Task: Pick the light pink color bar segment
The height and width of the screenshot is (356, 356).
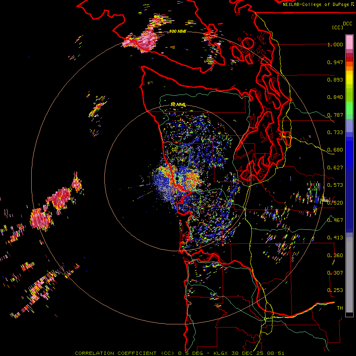Action: [349, 42]
